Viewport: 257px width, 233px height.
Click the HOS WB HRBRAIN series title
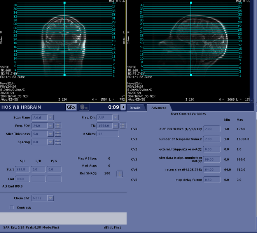tap(21, 107)
